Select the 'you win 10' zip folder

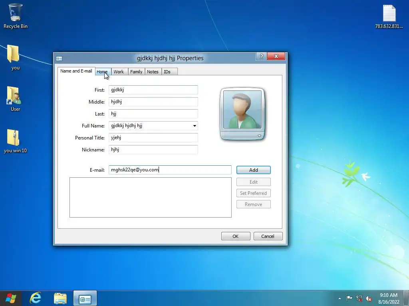point(15,141)
